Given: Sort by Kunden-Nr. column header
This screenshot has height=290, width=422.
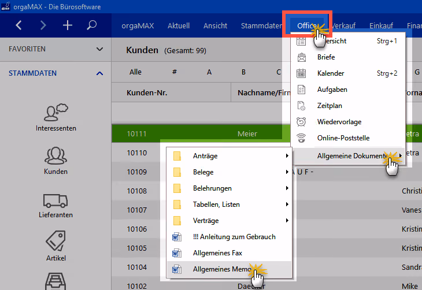Looking at the screenshot, I should 147,93.
